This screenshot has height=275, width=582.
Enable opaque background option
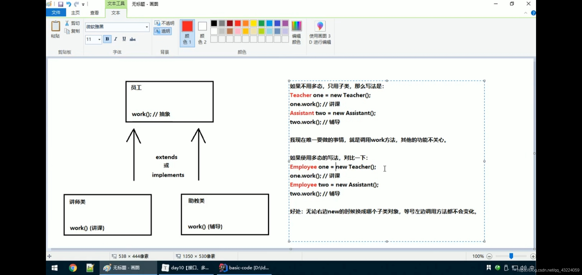click(x=164, y=23)
